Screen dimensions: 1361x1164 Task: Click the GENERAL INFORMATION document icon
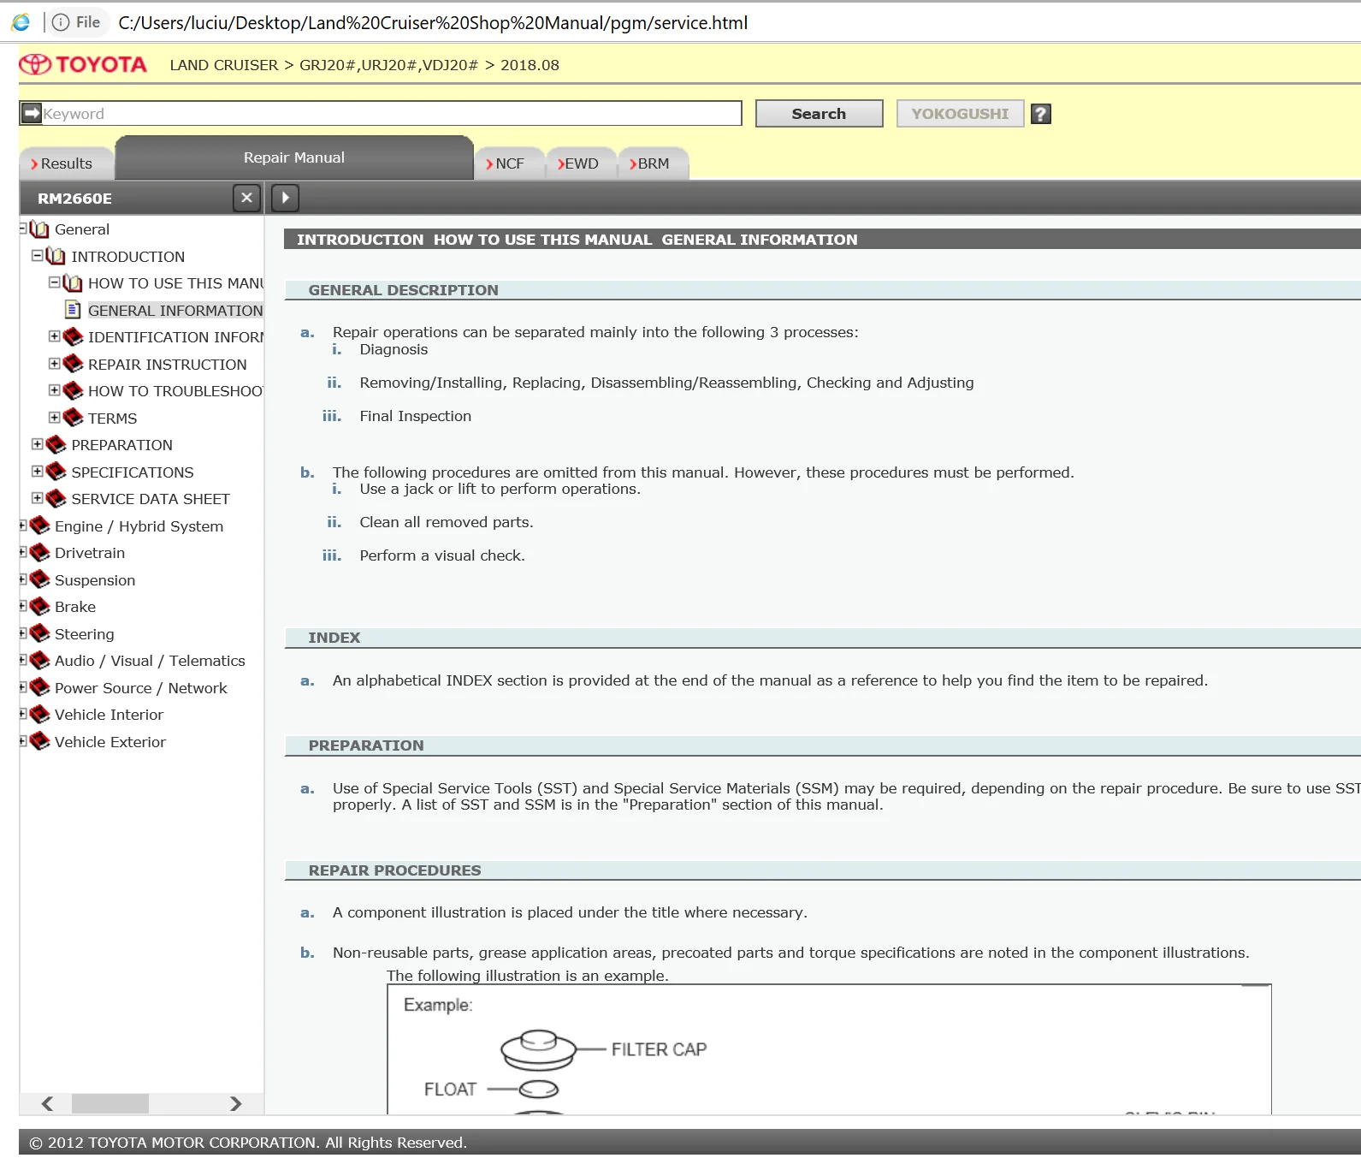[74, 310]
